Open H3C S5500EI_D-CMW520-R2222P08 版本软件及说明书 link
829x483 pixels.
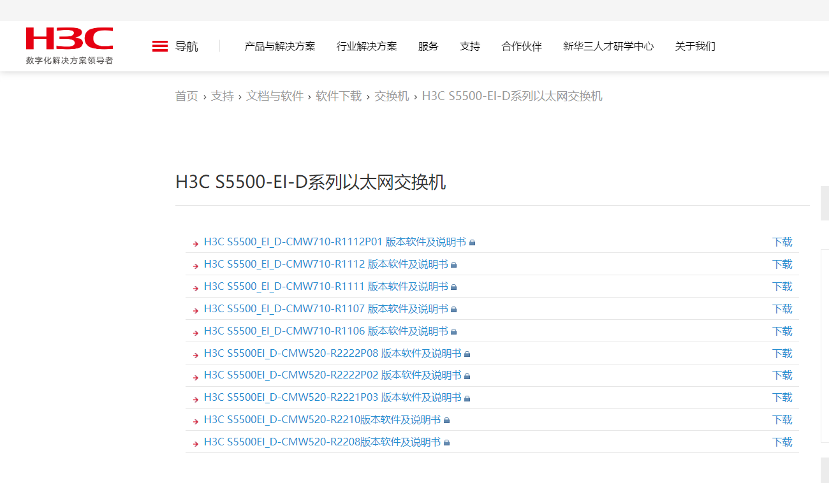pyautogui.click(x=333, y=354)
